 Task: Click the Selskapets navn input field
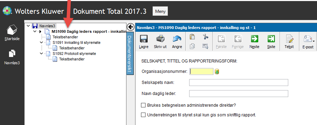239,83
